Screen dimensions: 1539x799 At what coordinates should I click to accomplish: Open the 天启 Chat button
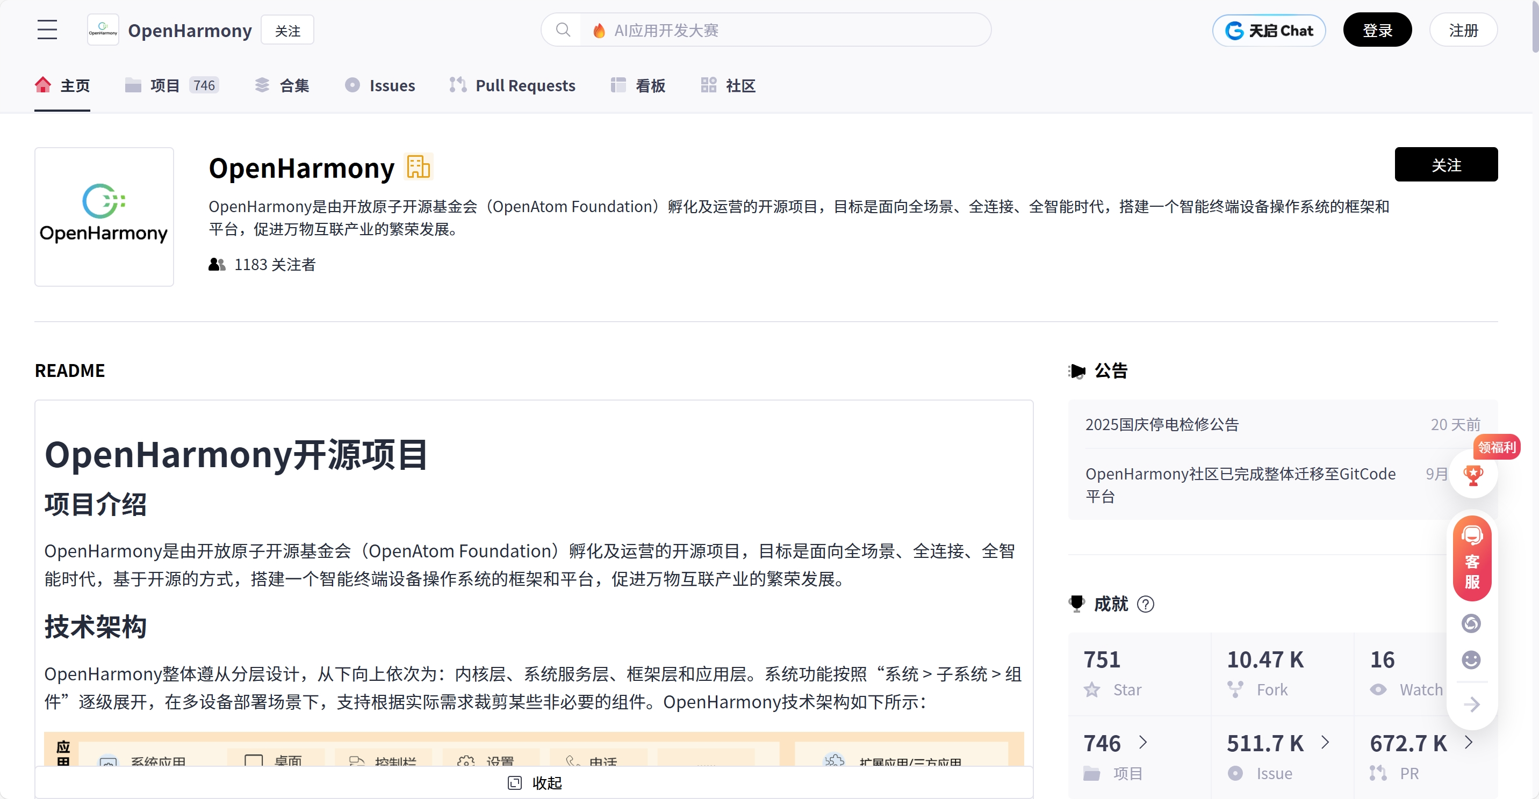point(1268,31)
